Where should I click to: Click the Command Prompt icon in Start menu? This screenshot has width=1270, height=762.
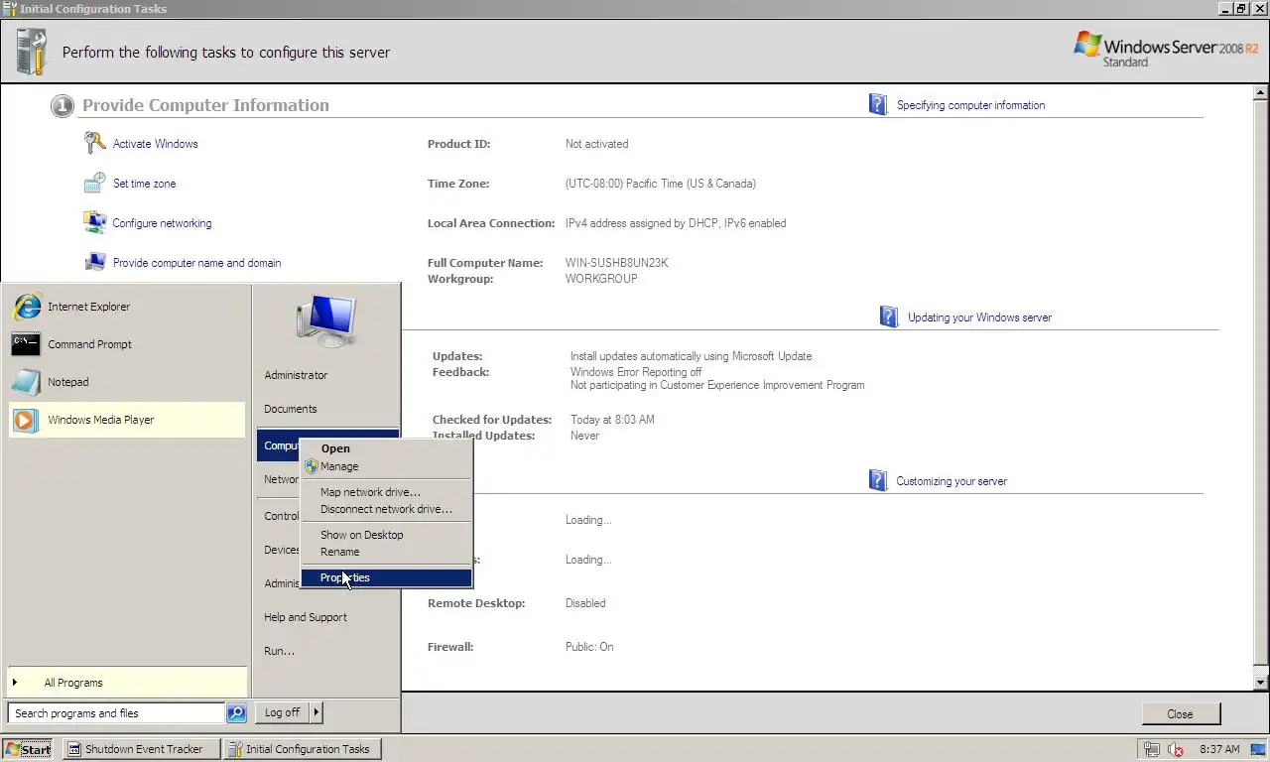[x=26, y=344]
